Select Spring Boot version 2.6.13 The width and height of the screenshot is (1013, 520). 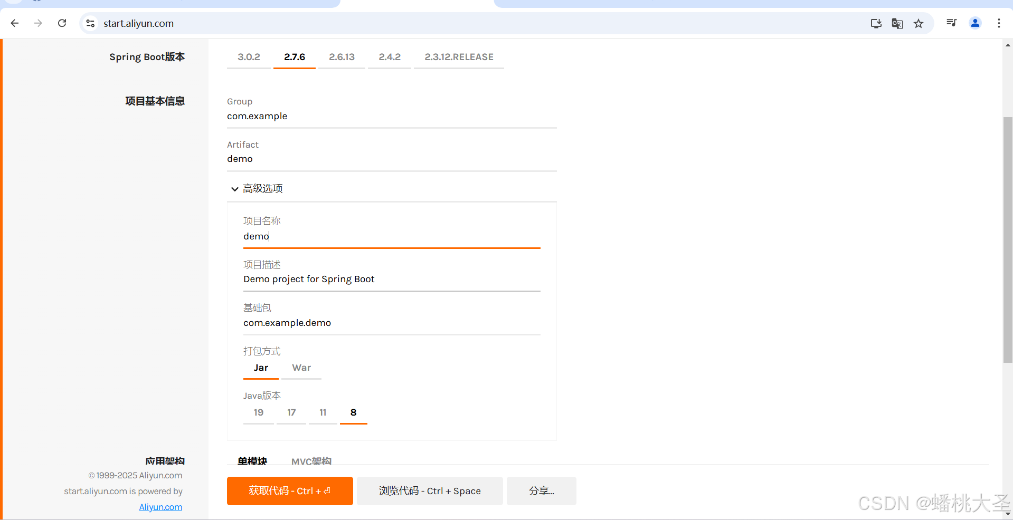point(342,57)
